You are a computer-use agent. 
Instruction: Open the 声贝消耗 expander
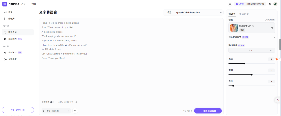pos(187,111)
